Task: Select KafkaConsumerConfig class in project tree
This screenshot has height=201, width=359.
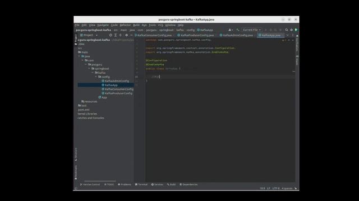Action: tap(117, 89)
